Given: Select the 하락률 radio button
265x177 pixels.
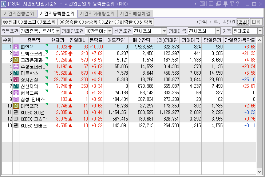Looking at the screenshot, I should click(x=117, y=22).
